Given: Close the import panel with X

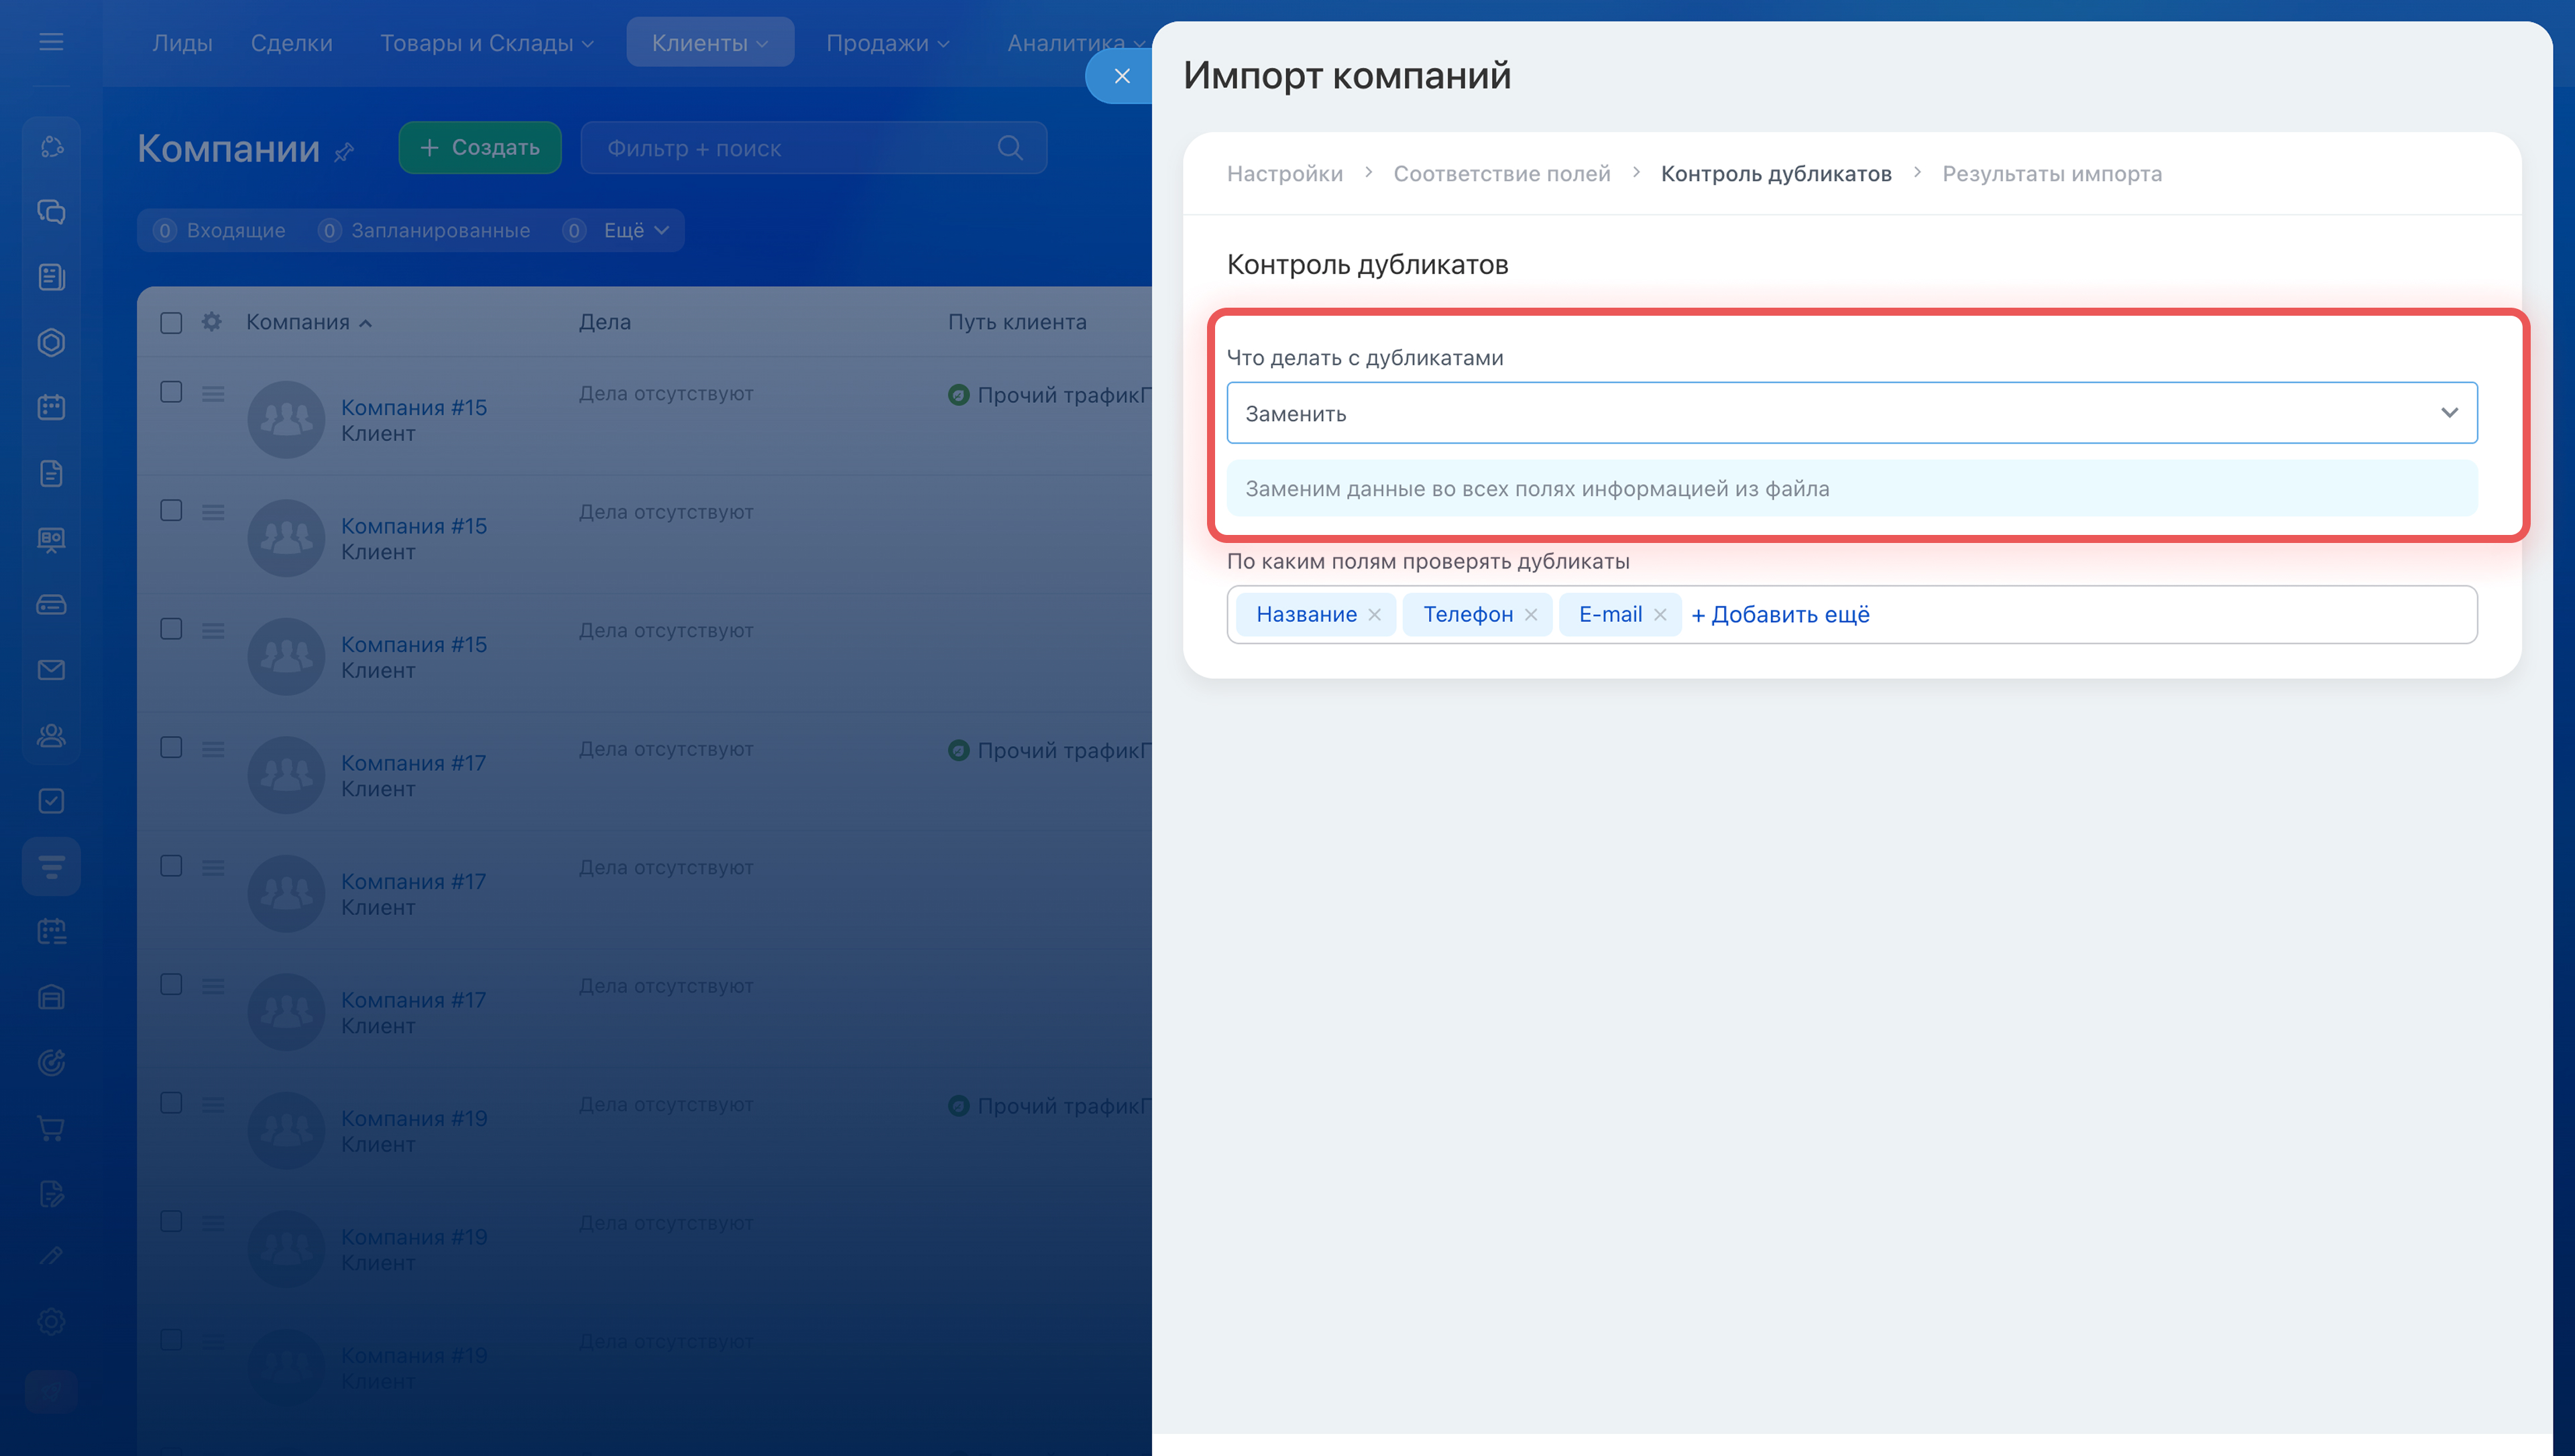Looking at the screenshot, I should tap(1121, 76).
